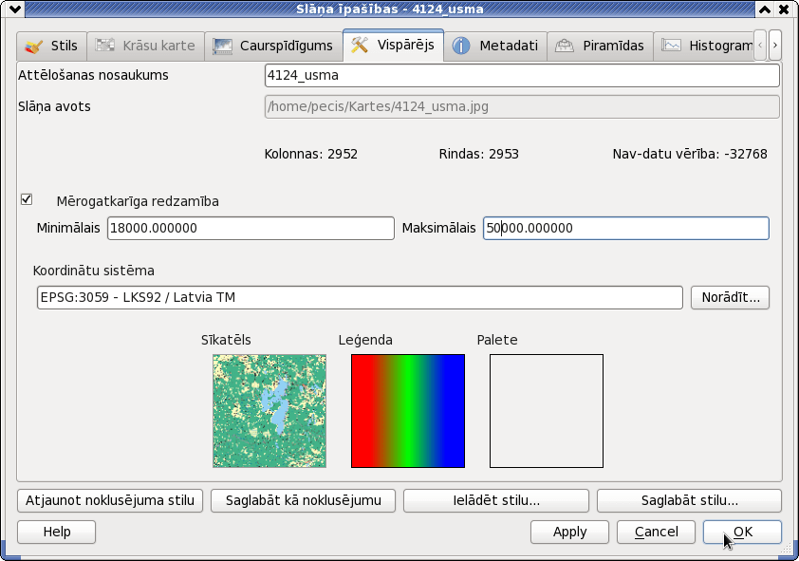Cancel the layer properties dialog

click(657, 532)
